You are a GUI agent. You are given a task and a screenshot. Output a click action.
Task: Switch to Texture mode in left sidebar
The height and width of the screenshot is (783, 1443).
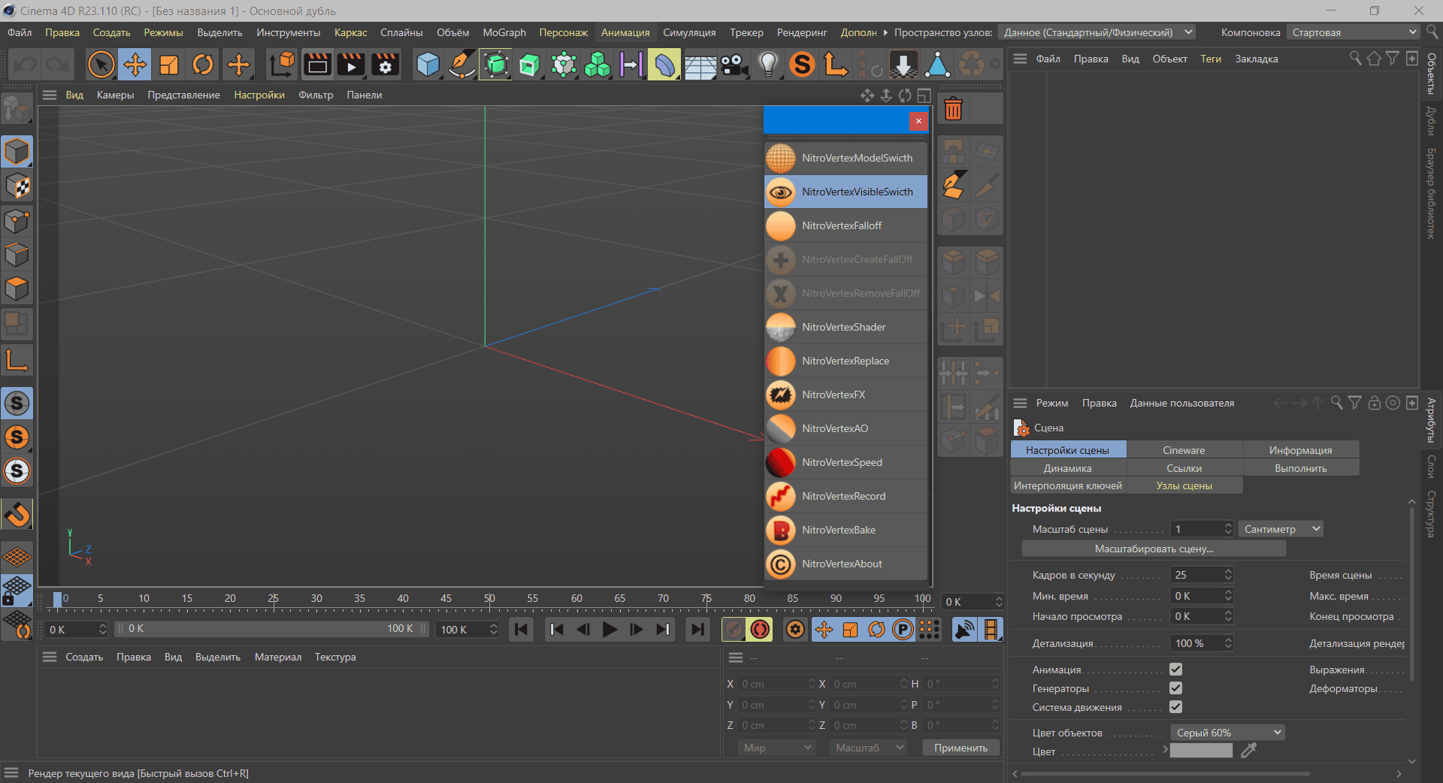tap(17, 186)
